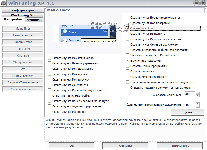
Task: Enable Скрыть подпапки checkbox
Action: point(127,71)
